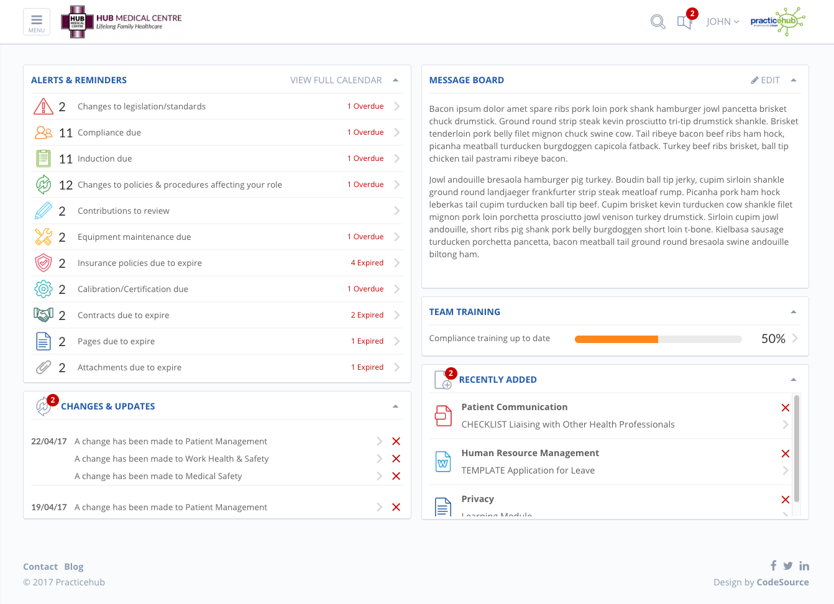
Task: Collapse the Alerts & Reminders panel
Action: click(395, 80)
